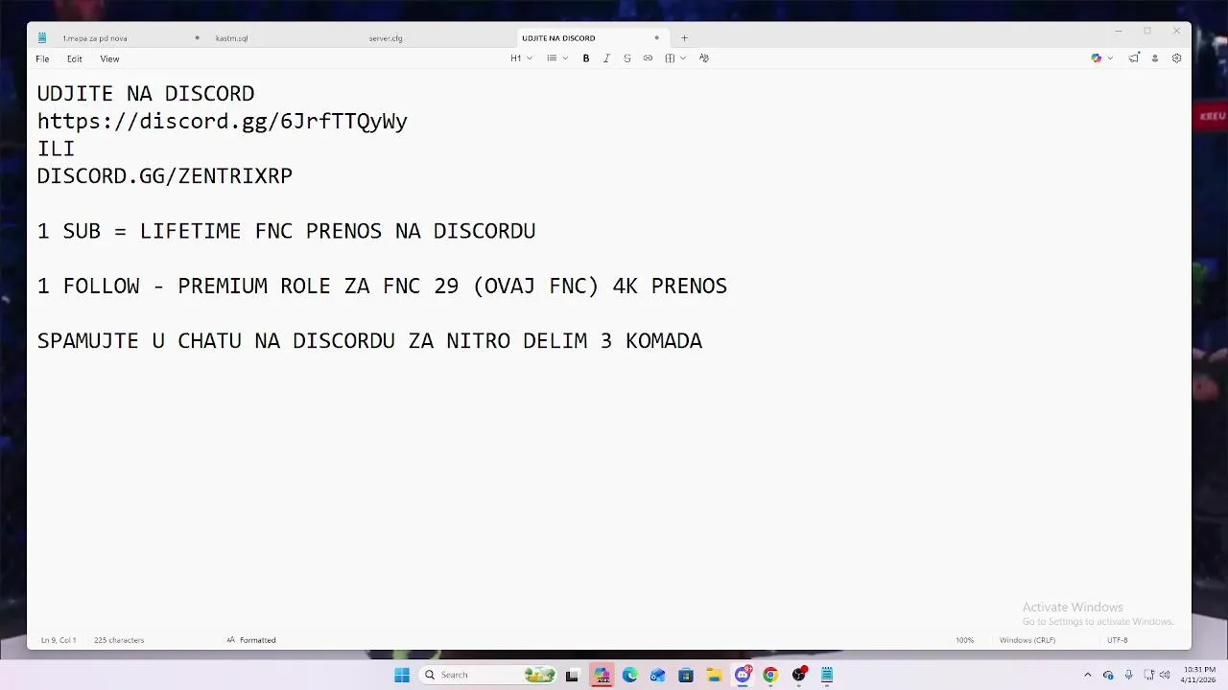Screen dimensions: 1228x690
Task: Open Task View on the taskbar
Action: click(x=573, y=675)
